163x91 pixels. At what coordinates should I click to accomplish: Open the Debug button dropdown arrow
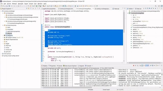pyautogui.click(x=35, y=6)
